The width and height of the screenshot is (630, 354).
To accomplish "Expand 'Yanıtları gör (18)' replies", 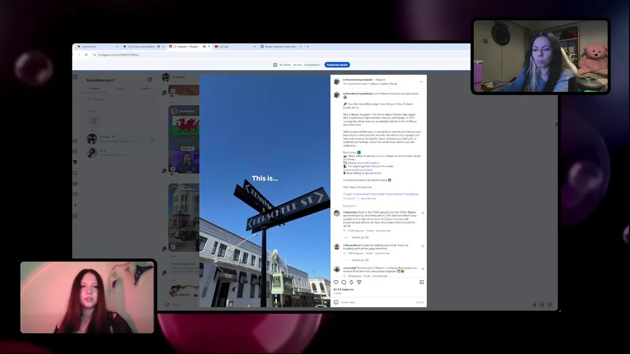I will (x=360, y=237).
